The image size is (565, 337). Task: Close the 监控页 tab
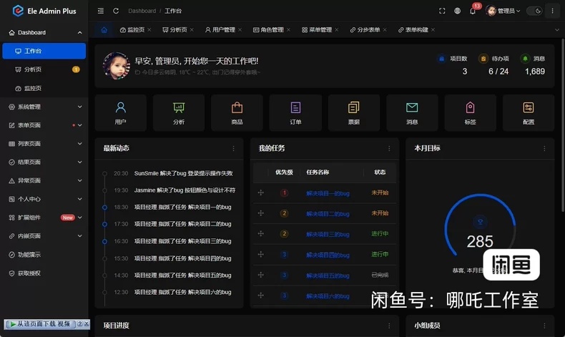click(x=149, y=29)
